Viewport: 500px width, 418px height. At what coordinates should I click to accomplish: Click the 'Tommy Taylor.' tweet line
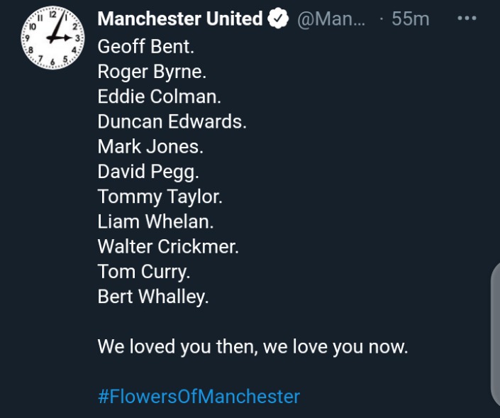tap(160, 197)
